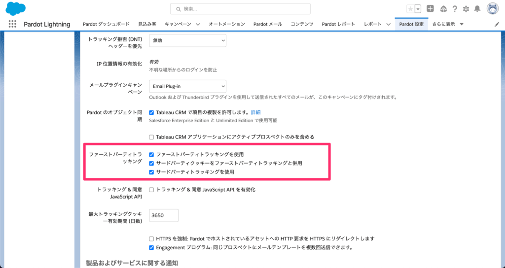Open the setup gear icon

466,9
